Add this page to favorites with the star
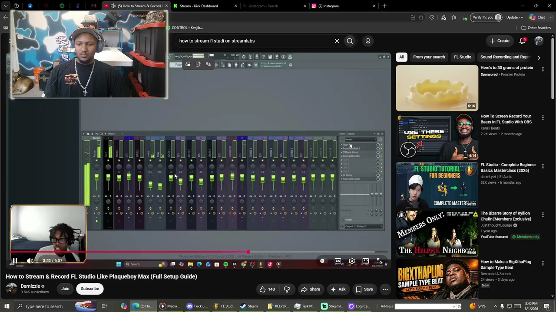556x312 pixels. (x=421, y=17)
